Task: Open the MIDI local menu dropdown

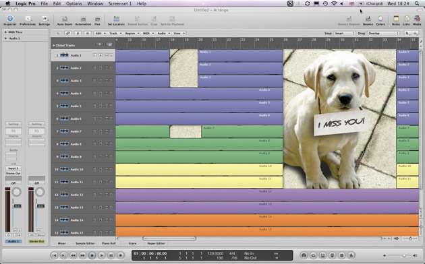Action: pos(148,33)
